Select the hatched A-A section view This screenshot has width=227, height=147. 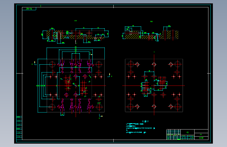tap(76, 35)
